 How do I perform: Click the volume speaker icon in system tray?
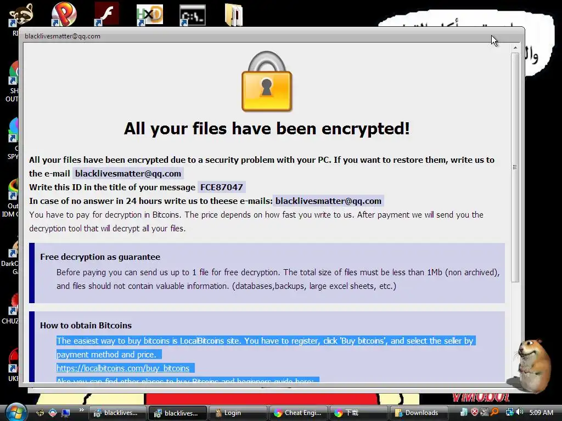520,412
